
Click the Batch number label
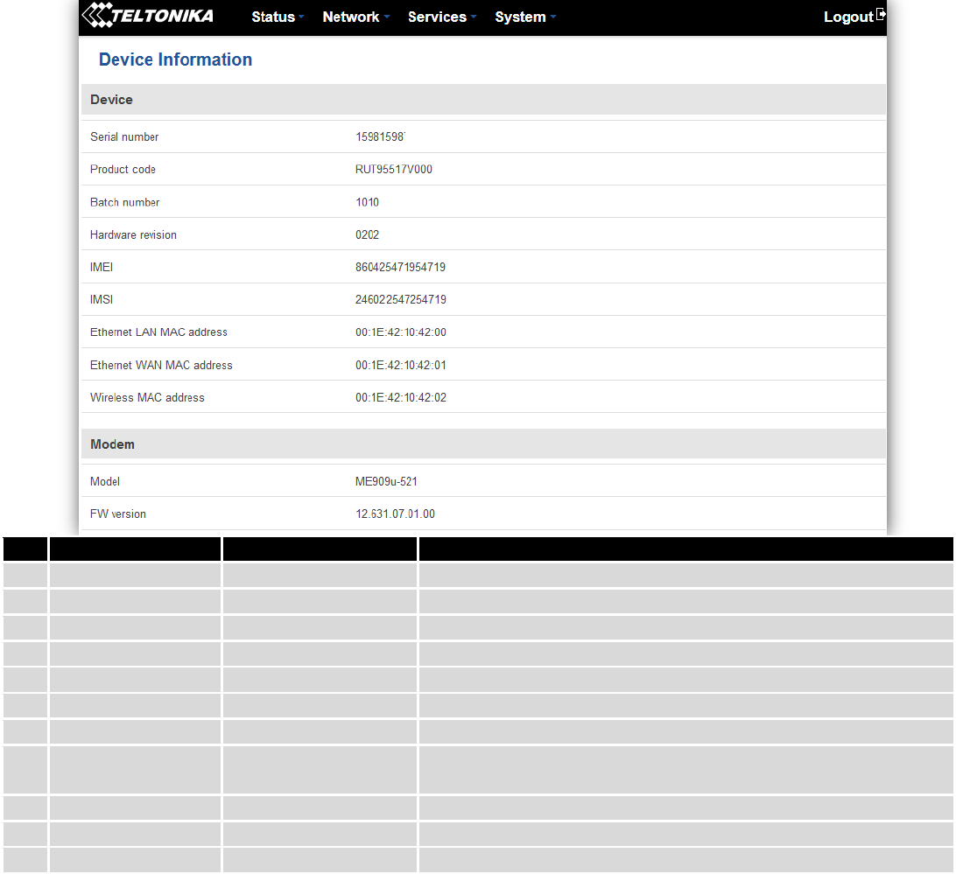(x=124, y=202)
